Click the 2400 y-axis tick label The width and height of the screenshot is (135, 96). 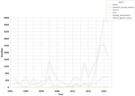(6, 46)
